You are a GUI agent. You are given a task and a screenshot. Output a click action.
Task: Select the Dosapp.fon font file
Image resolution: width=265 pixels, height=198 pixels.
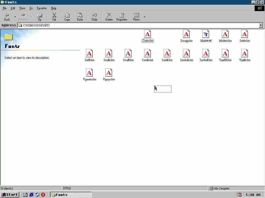pos(186,36)
